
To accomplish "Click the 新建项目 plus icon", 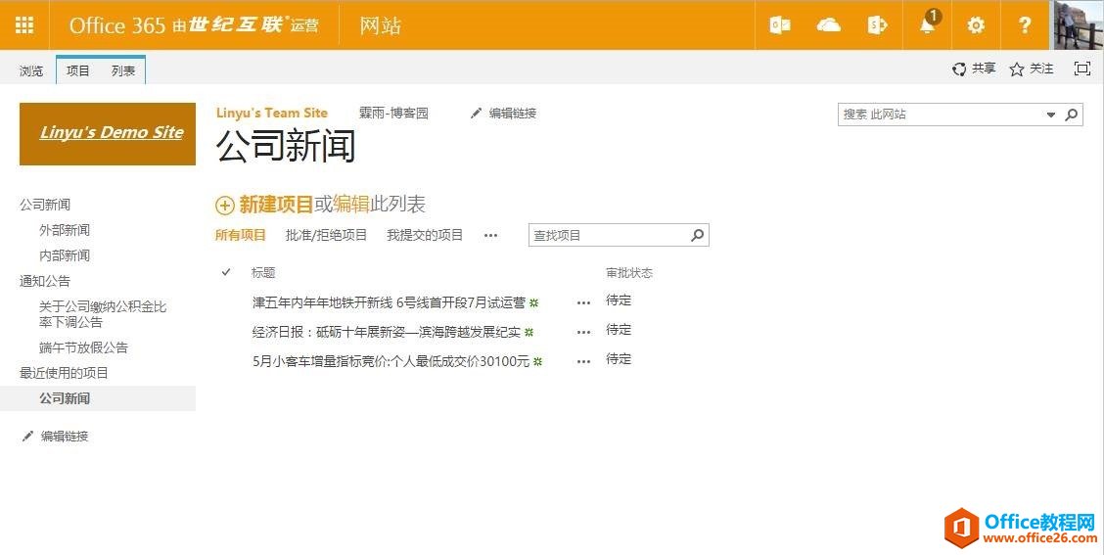I will pyautogui.click(x=224, y=206).
